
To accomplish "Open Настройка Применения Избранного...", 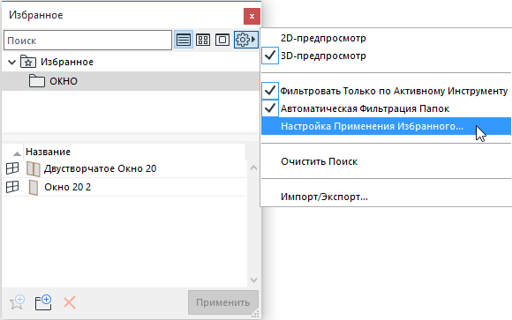I will 386,126.
